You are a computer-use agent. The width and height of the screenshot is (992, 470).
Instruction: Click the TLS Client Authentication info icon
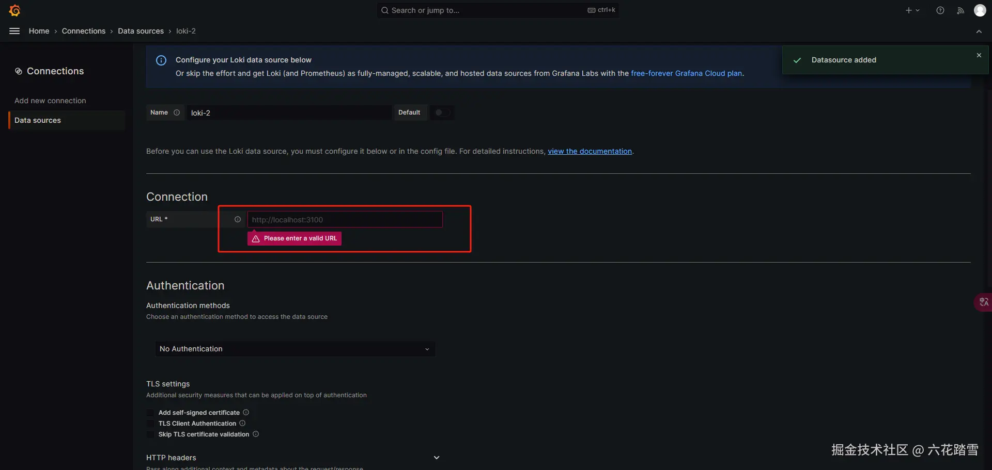point(242,423)
